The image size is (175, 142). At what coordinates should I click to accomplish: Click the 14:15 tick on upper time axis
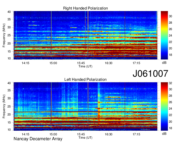point(25,63)
